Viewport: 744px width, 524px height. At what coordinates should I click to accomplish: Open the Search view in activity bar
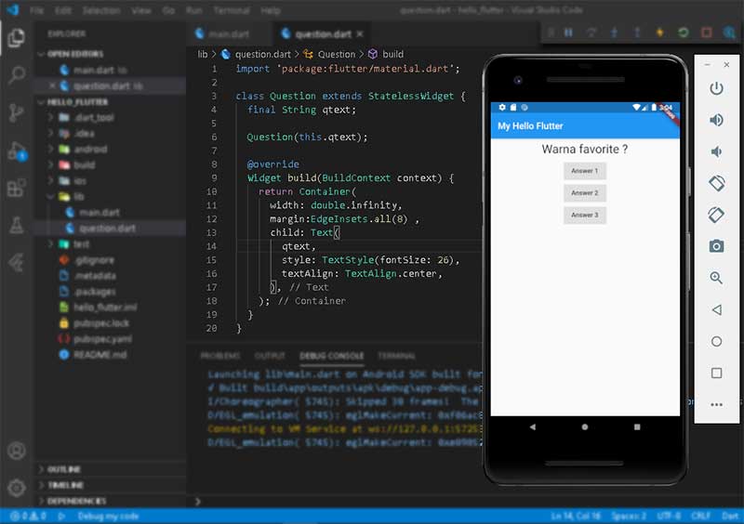click(16, 75)
